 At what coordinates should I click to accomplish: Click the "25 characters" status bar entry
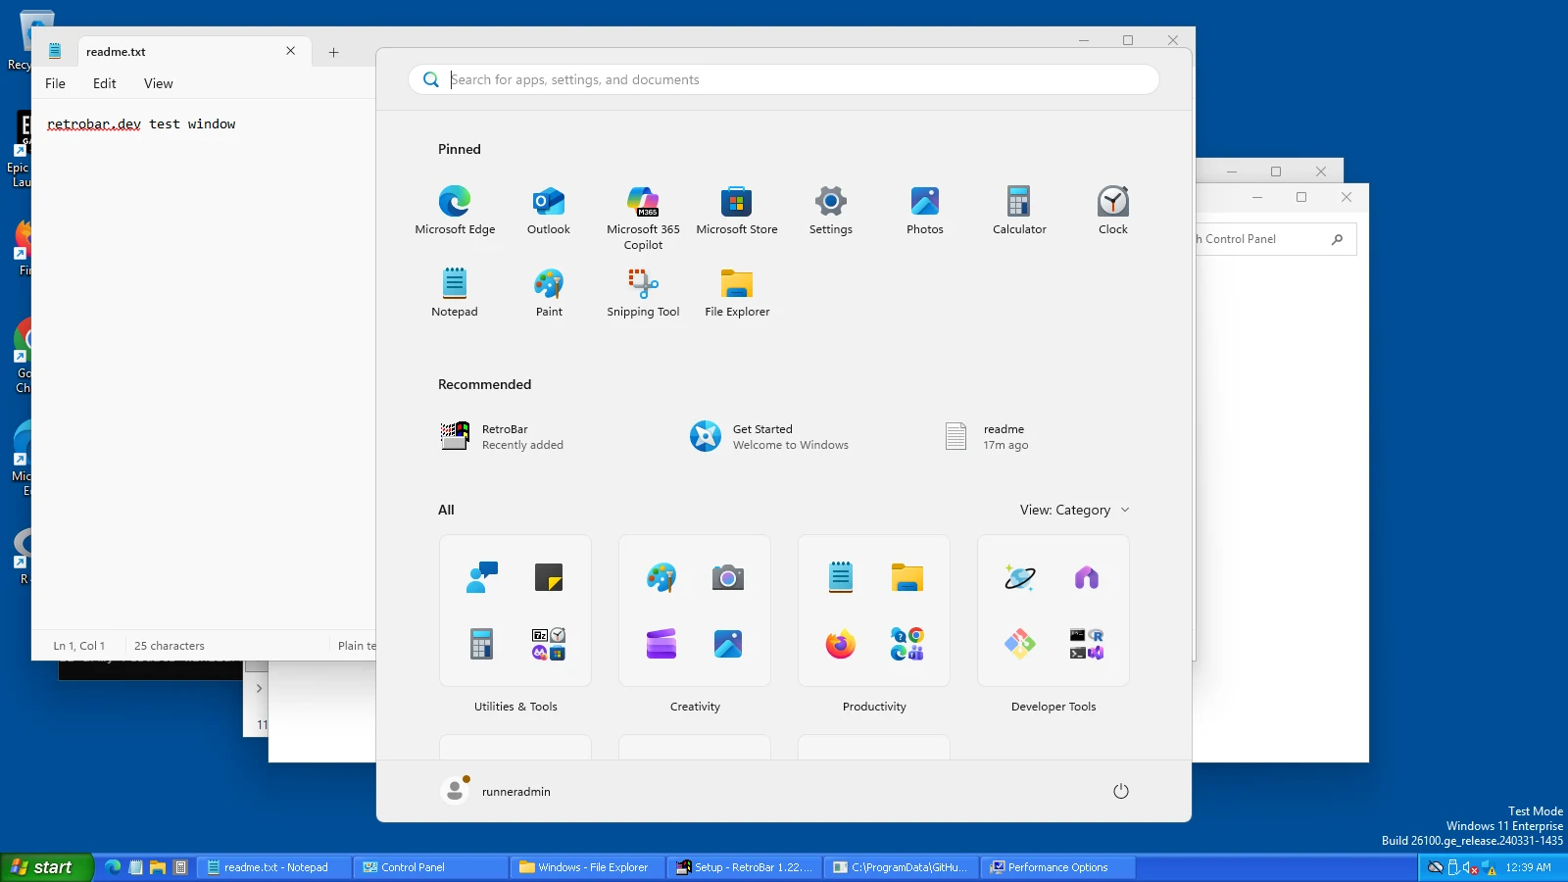pos(170,646)
